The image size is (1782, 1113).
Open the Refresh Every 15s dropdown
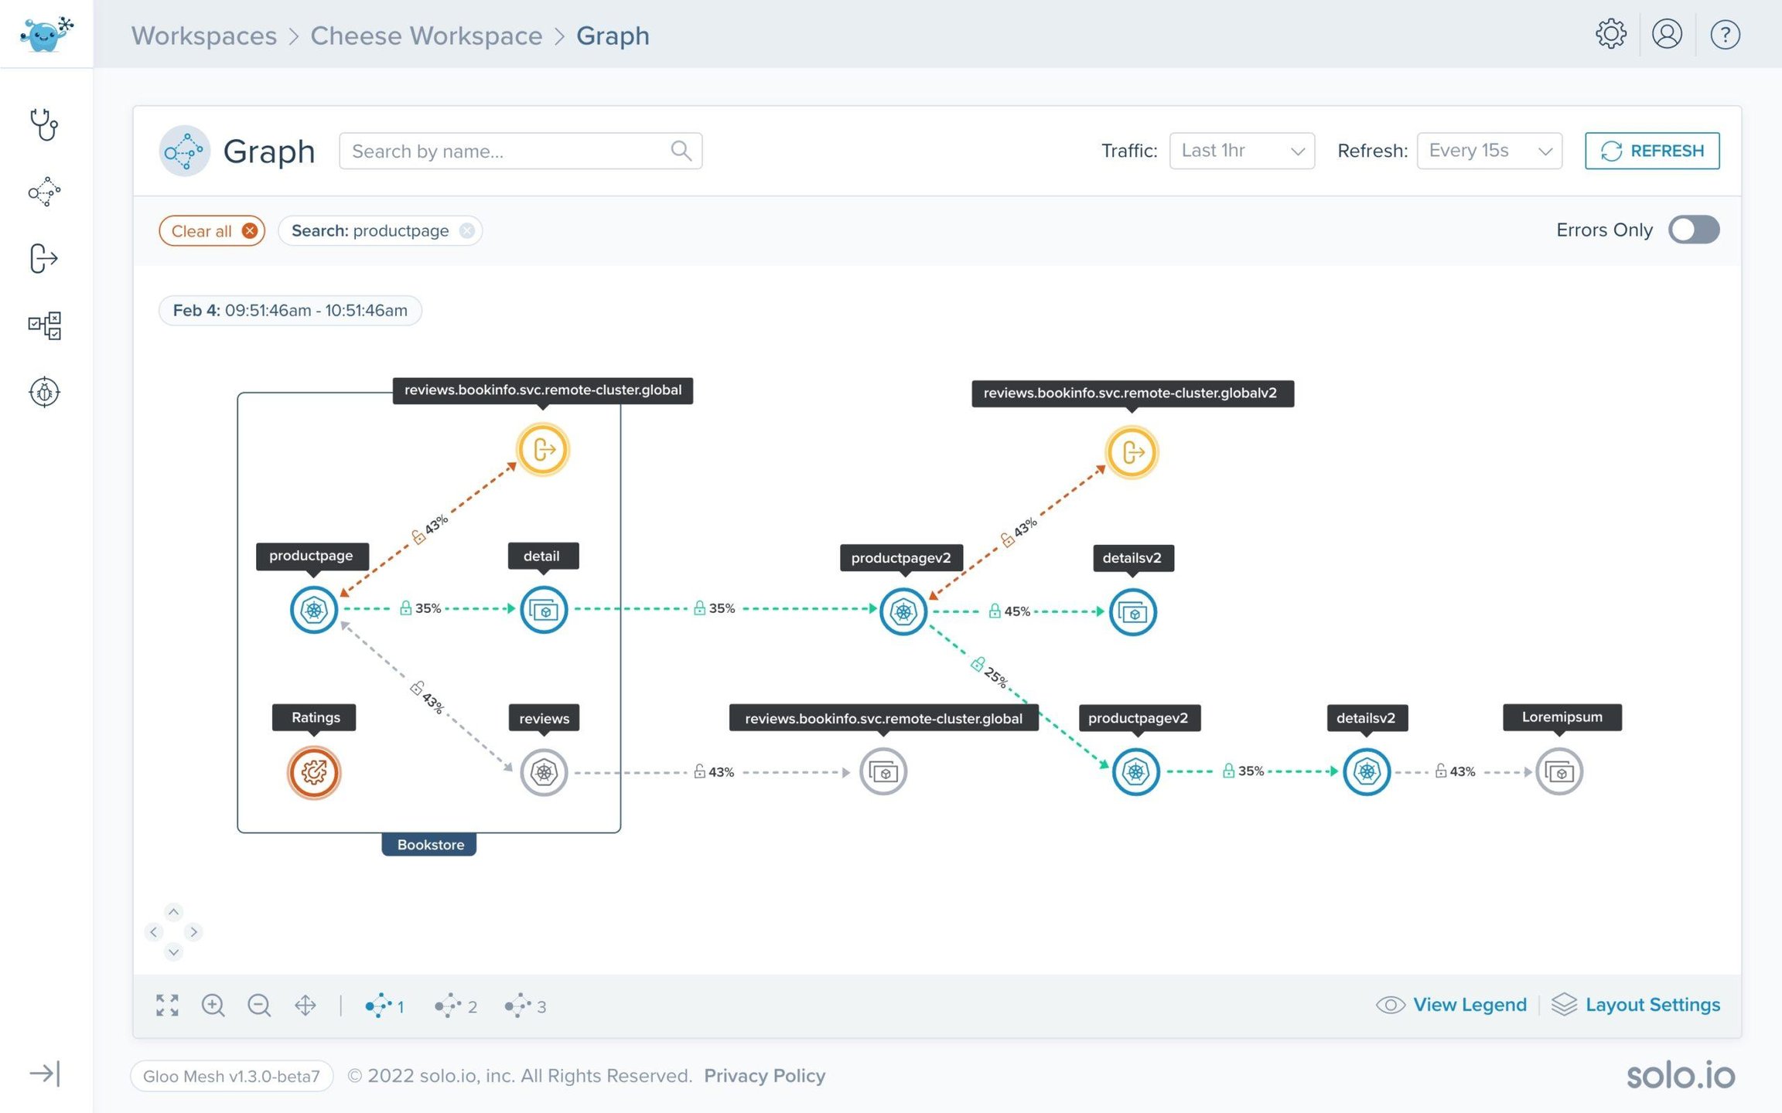(x=1489, y=151)
